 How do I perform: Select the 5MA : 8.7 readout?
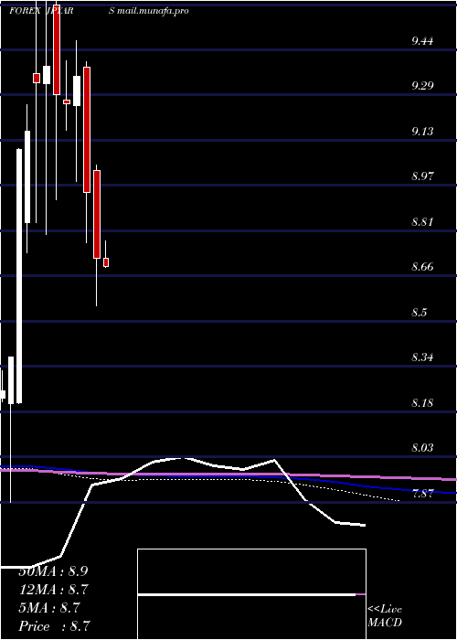click(49, 608)
